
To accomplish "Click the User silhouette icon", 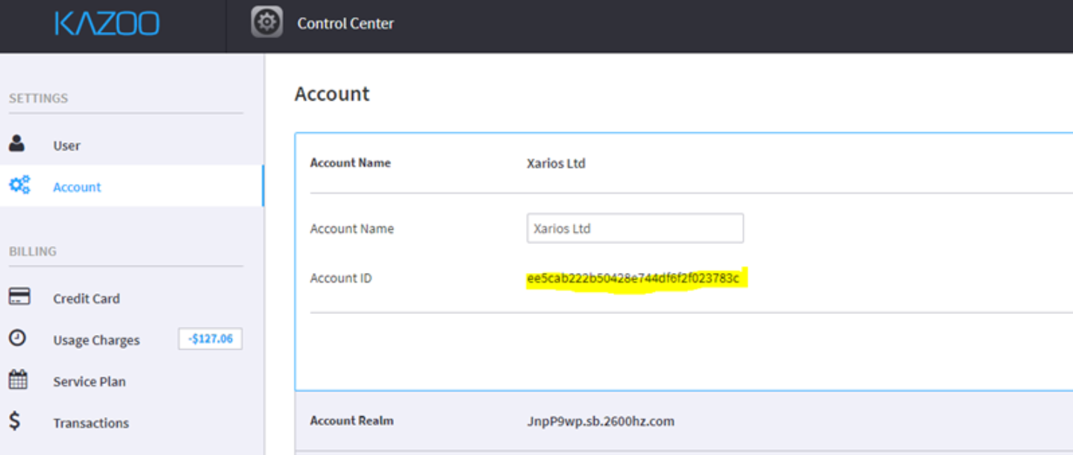I will pyautogui.click(x=17, y=144).
